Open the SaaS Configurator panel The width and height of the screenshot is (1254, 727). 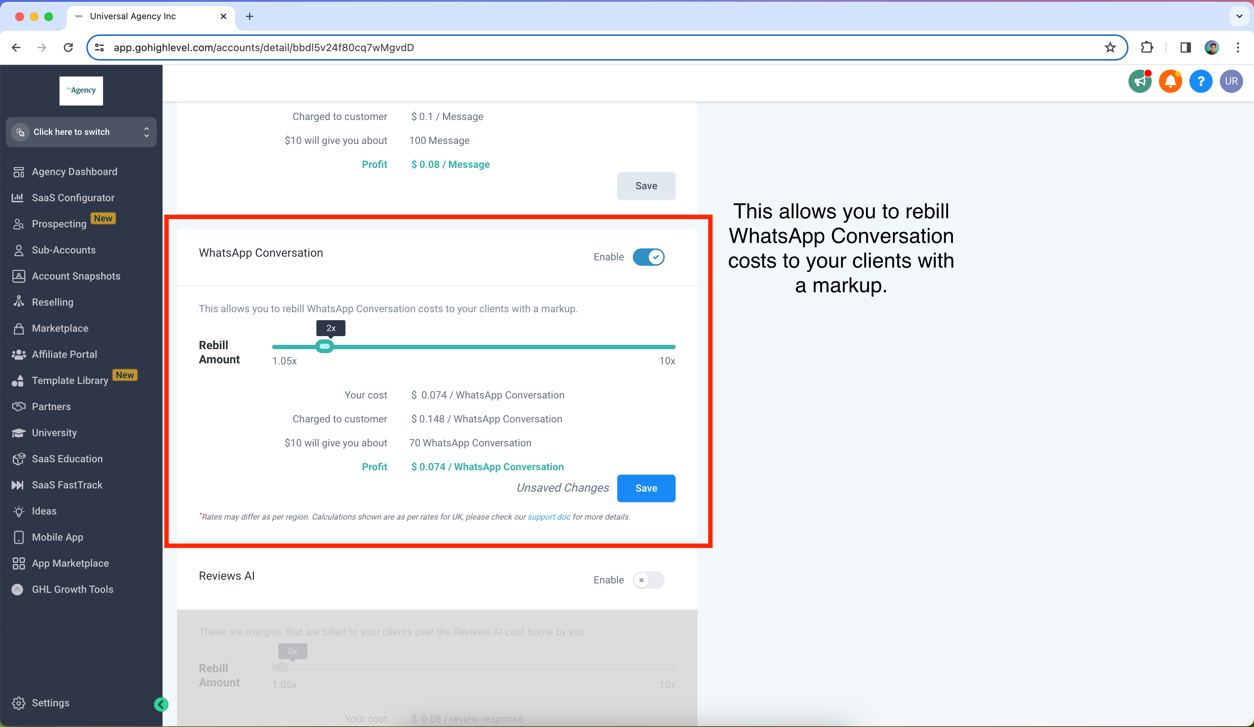pyautogui.click(x=73, y=197)
